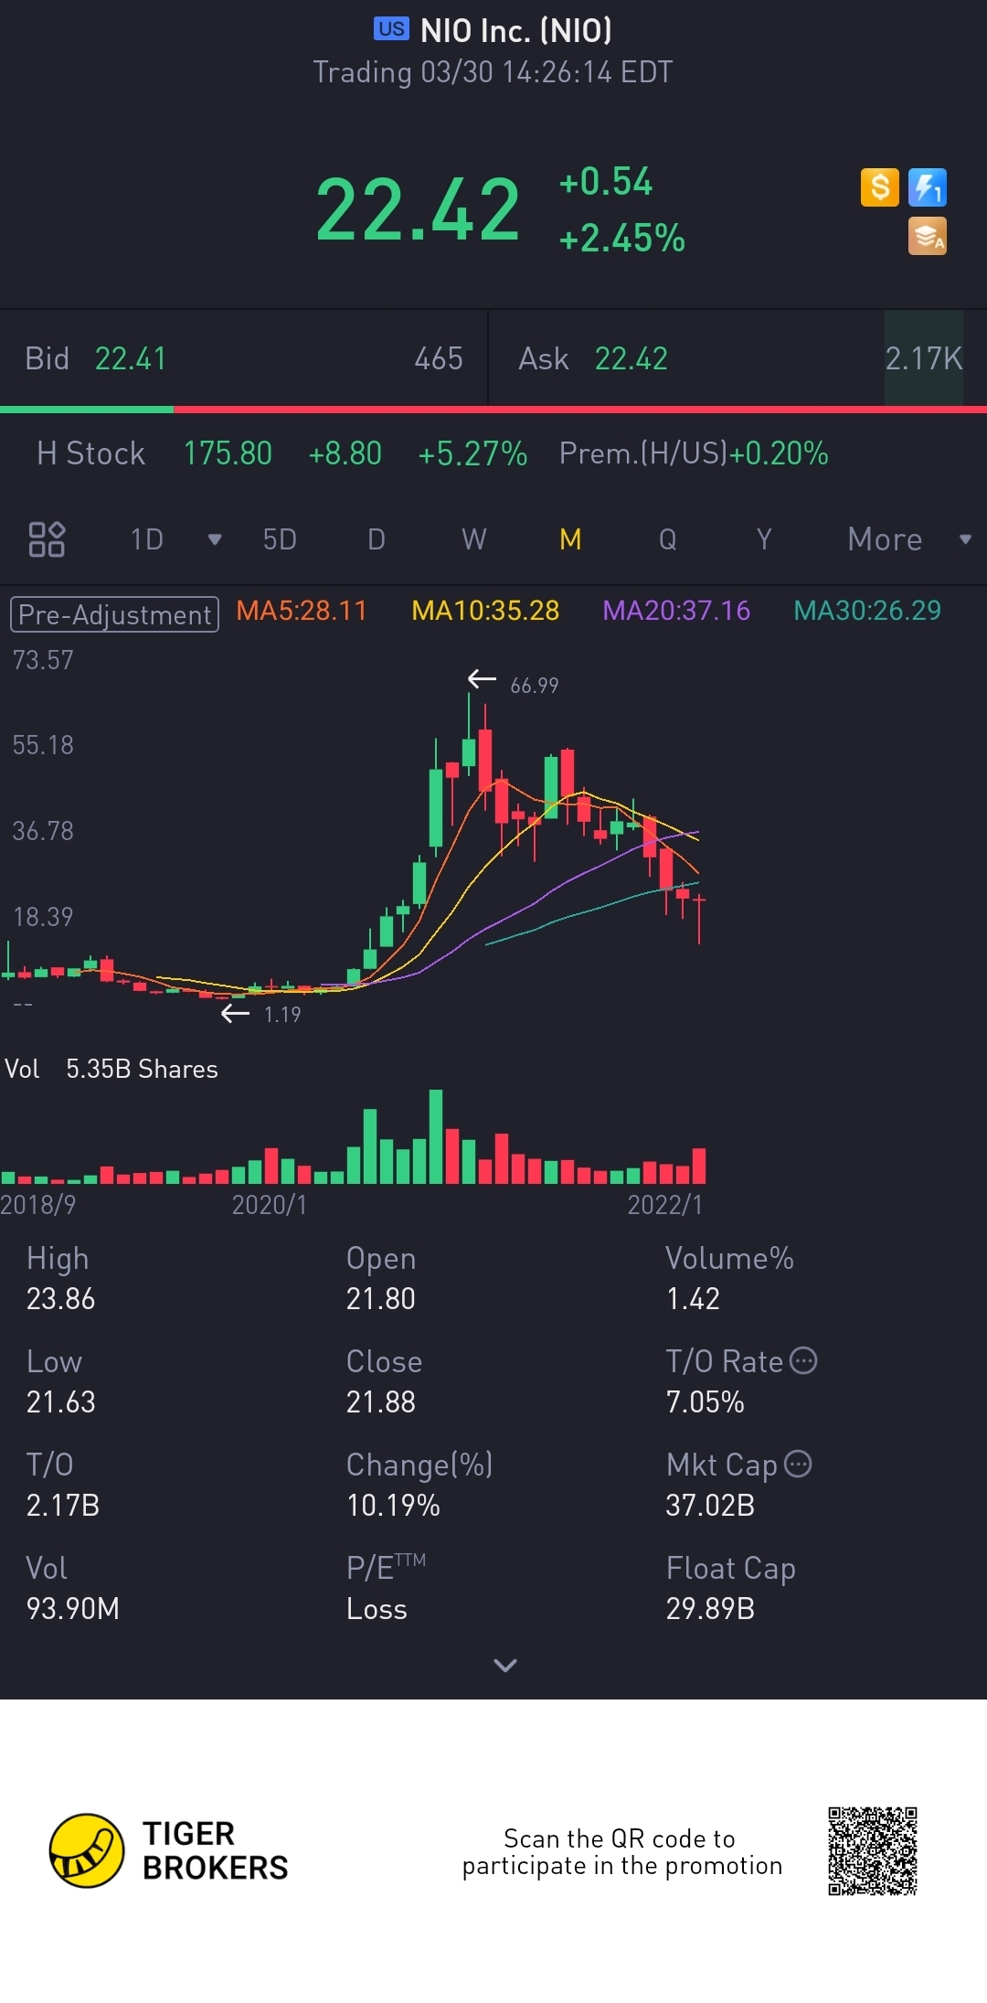Tap the MA5:28.11 indicator label
987x2003 pixels.
[302, 611]
